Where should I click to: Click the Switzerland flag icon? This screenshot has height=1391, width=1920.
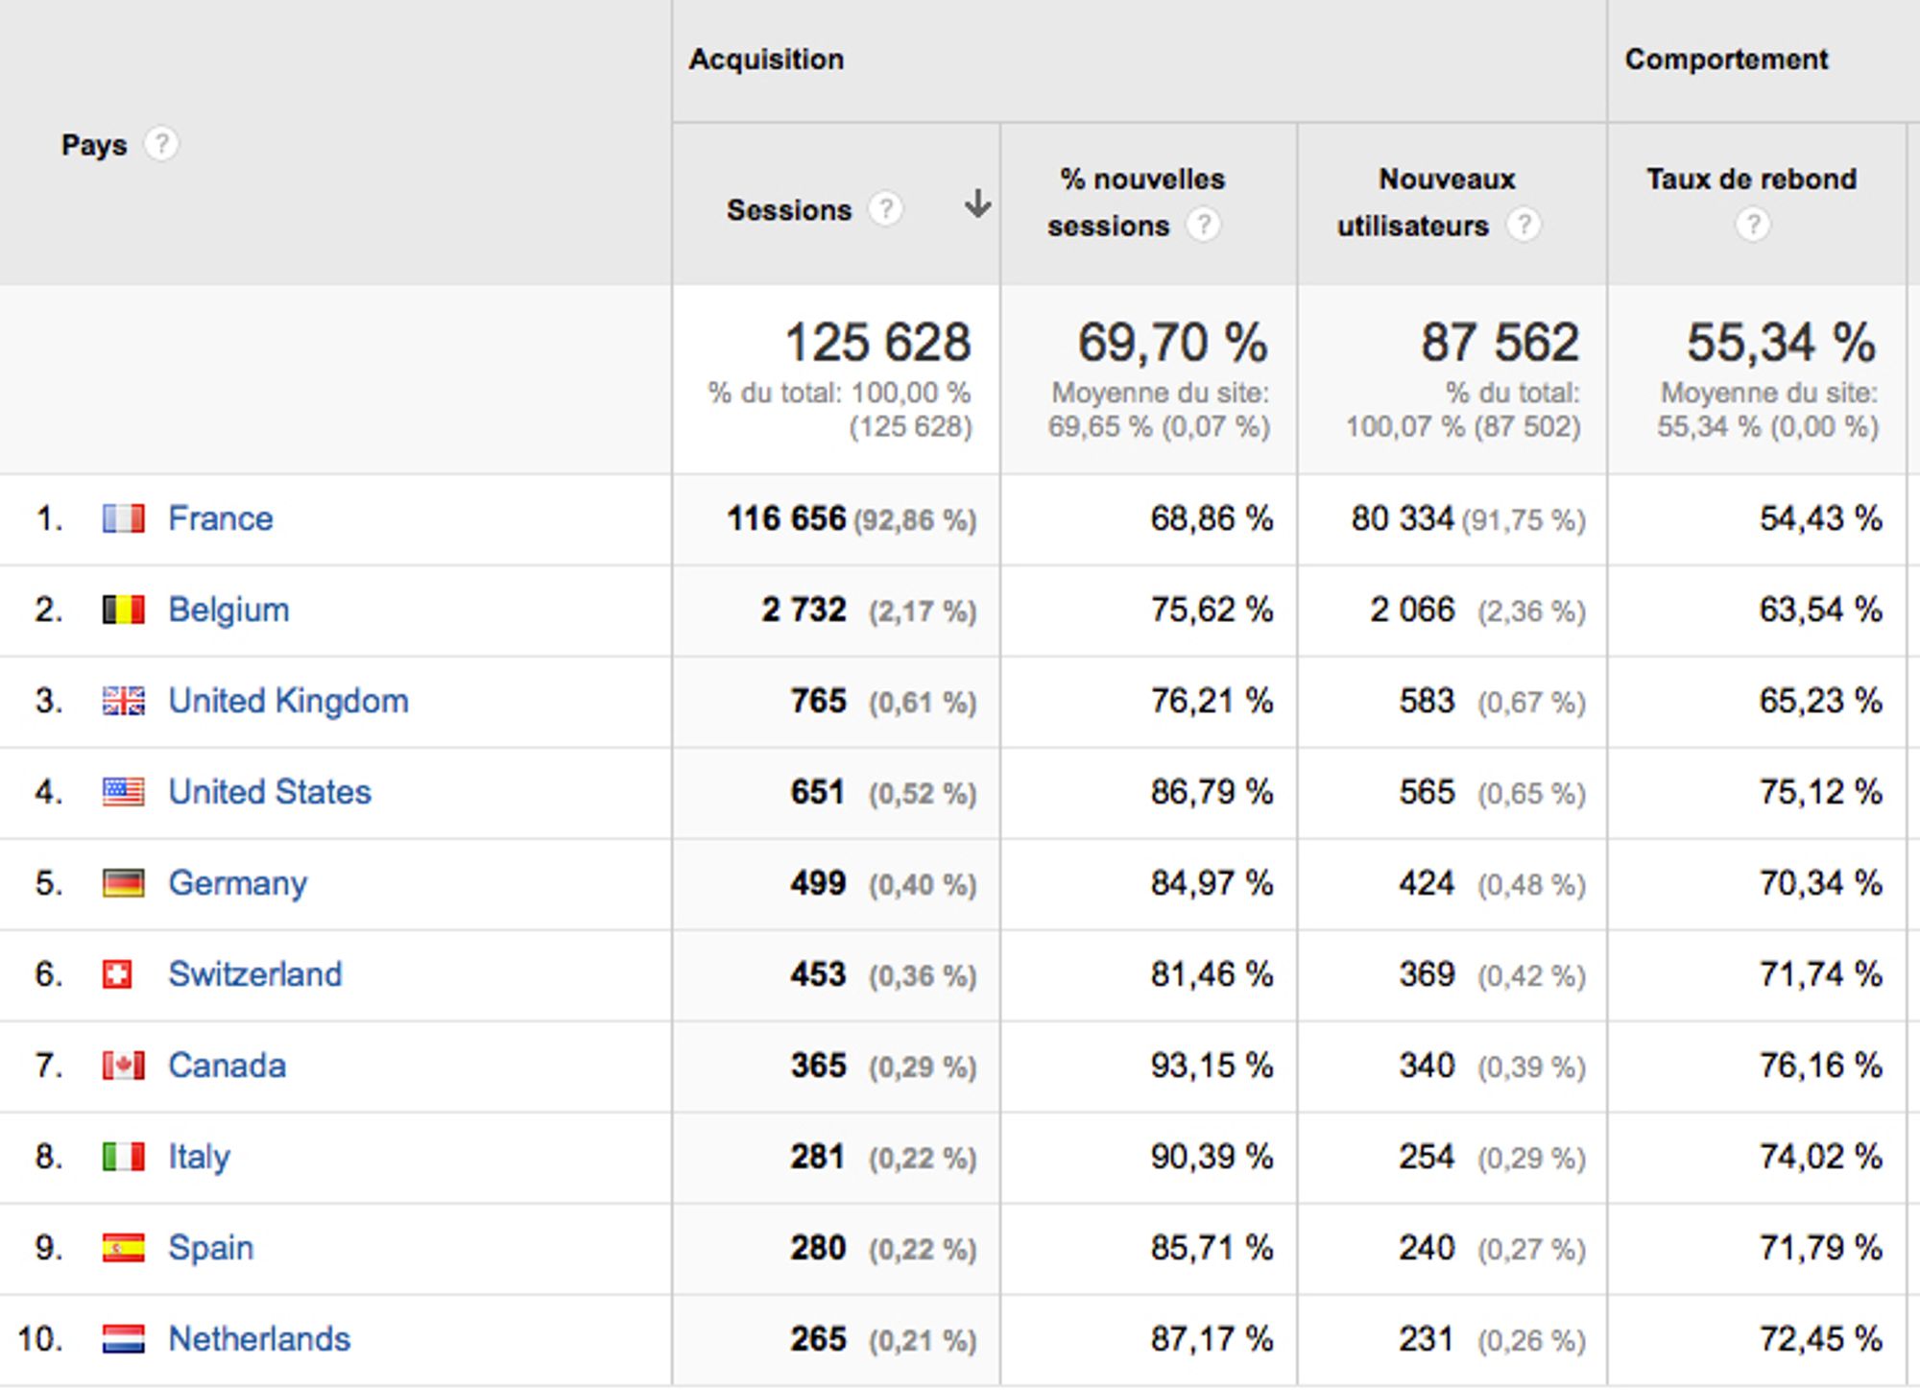pyautogui.click(x=117, y=975)
